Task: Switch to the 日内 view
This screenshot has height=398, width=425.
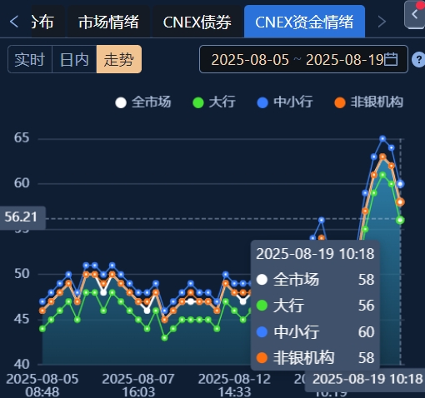Action: pos(74,59)
